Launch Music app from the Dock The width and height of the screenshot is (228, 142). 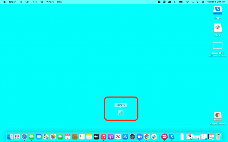click(104, 137)
